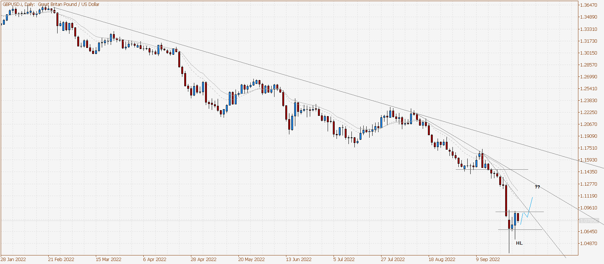Select the 5 Jul 2022 date label
The image size is (604, 264).
[x=344, y=260]
